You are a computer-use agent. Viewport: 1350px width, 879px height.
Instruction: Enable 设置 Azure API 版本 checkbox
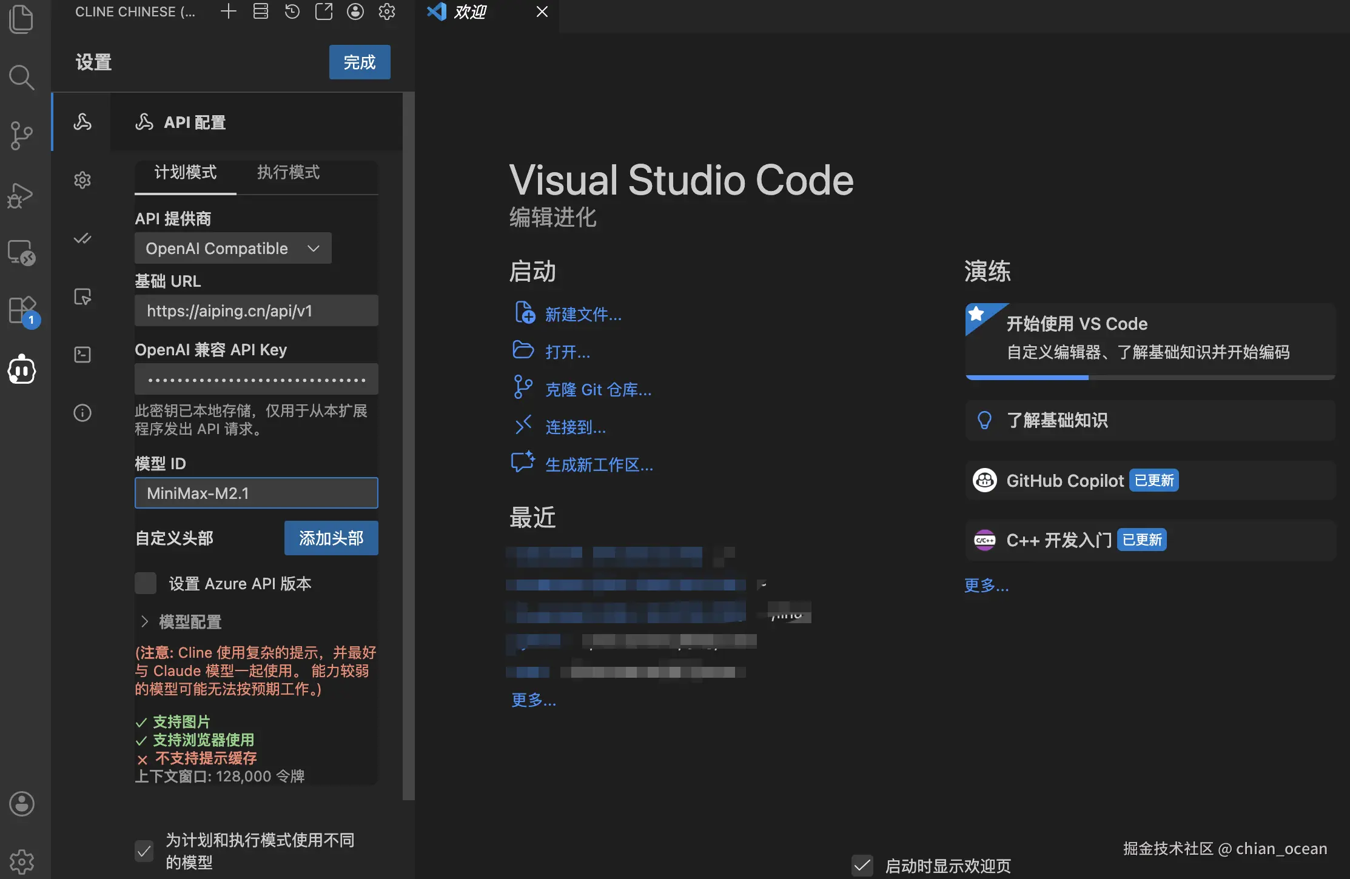(x=146, y=583)
